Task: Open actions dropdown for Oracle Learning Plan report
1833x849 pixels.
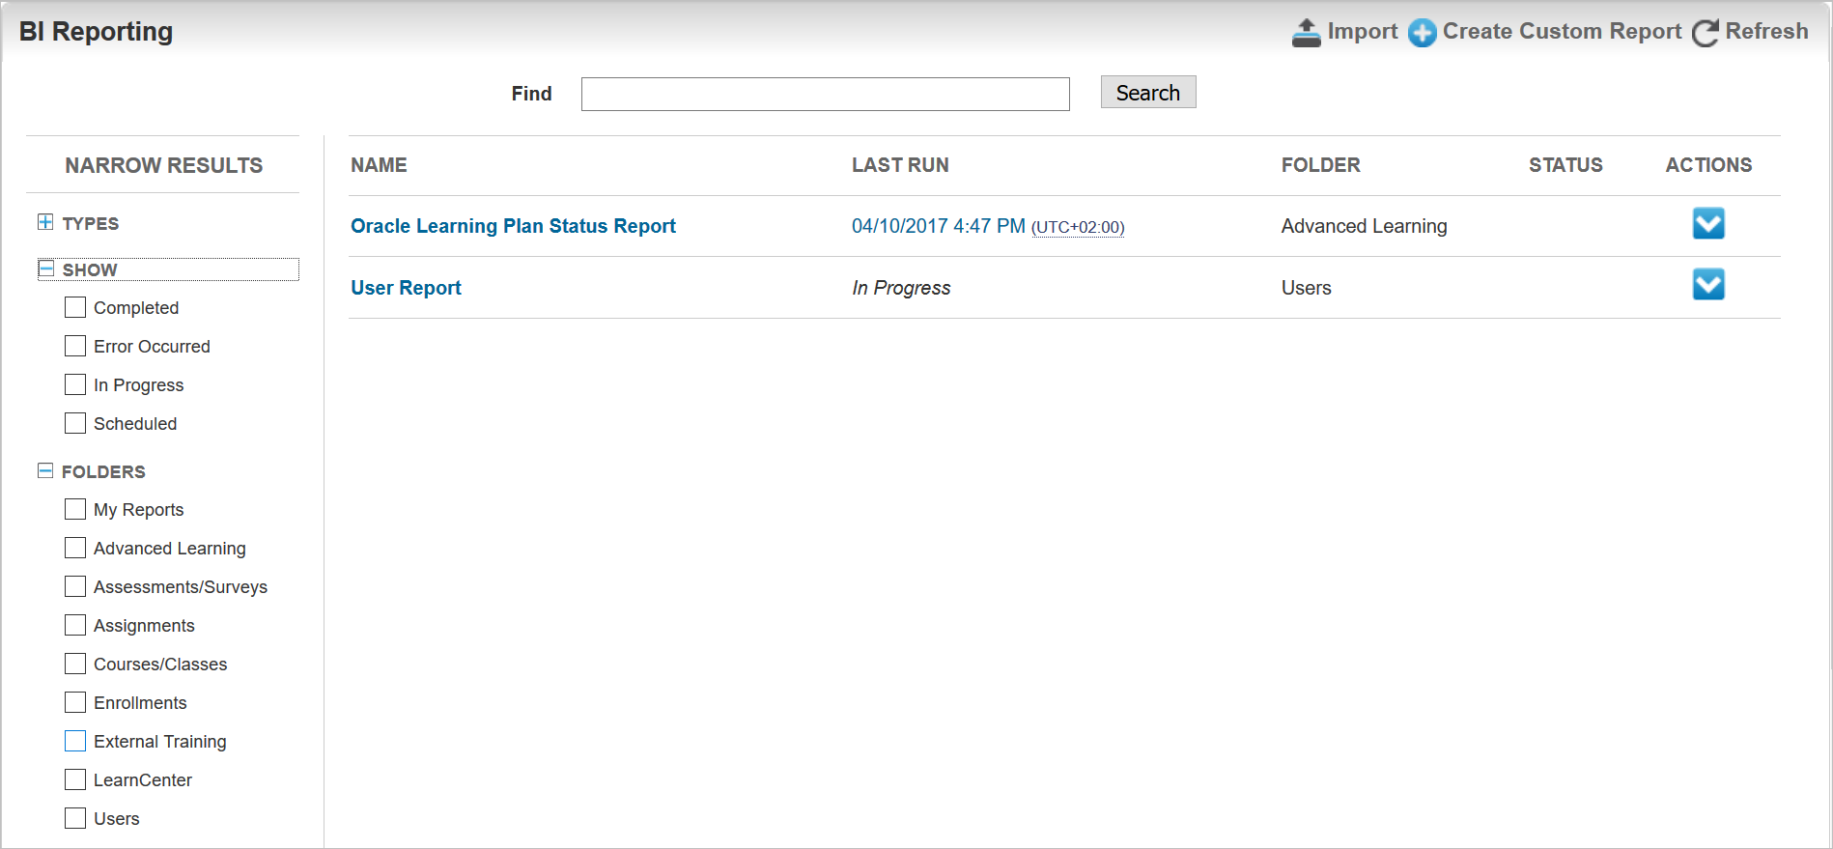Action: pyautogui.click(x=1707, y=224)
